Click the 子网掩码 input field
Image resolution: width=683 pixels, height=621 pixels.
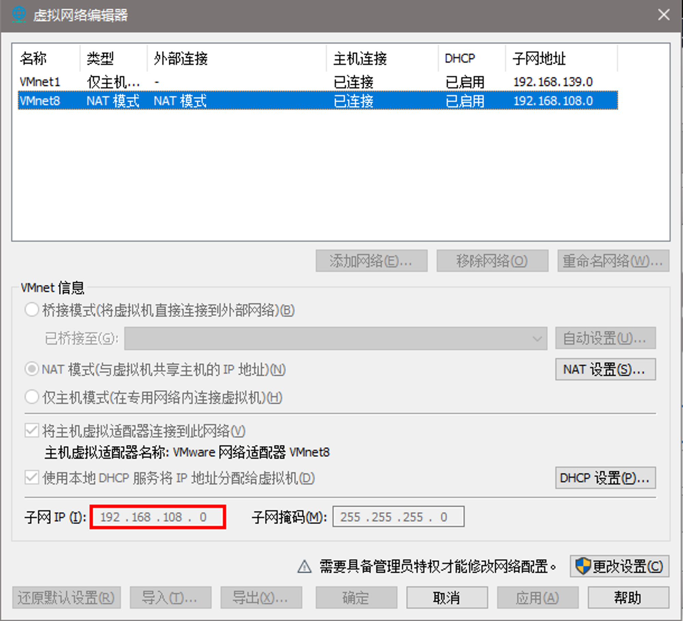(399, 517)
